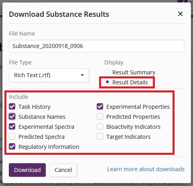Click the Rich Text (.rtf) combo box
Screen dimensions: 193x186
(x=49, y=75)
